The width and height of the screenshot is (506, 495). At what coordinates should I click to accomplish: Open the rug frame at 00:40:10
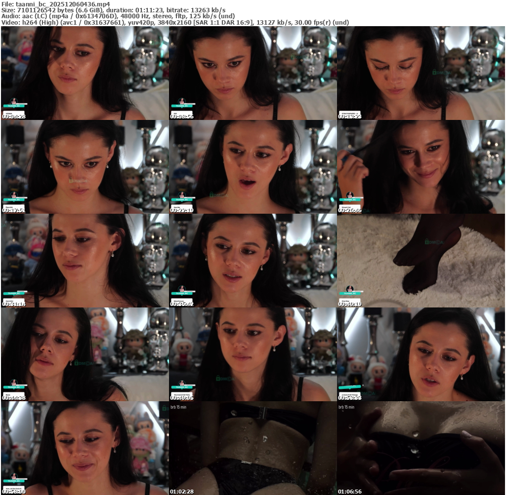tap(421, 261)
